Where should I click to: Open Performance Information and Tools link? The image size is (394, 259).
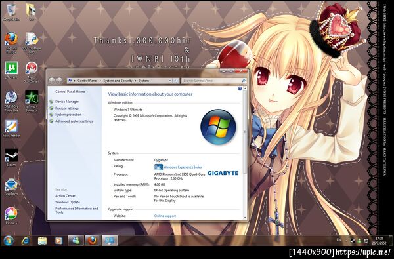tap(77, 210)
